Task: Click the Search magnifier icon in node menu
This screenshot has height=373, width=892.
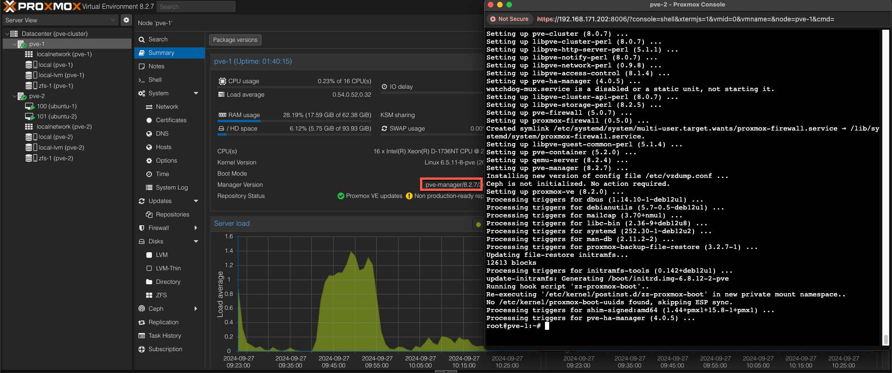Action: (142, 39)
